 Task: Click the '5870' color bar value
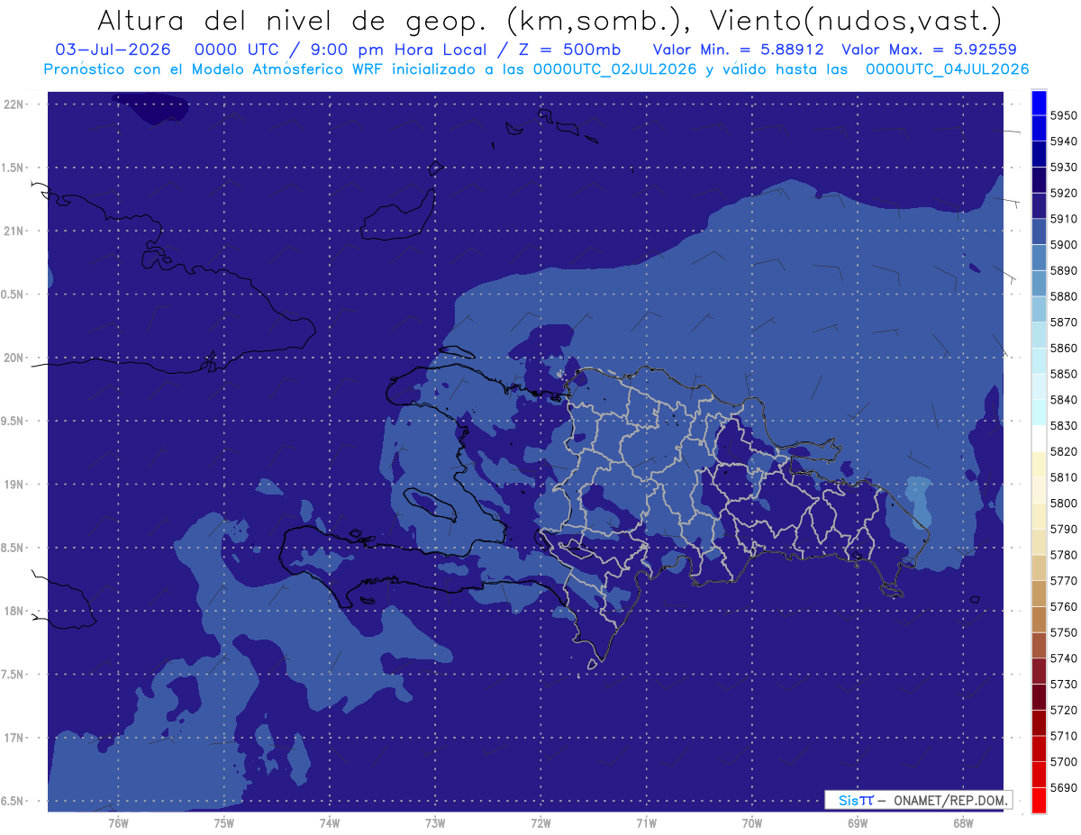coord(1063,322)
